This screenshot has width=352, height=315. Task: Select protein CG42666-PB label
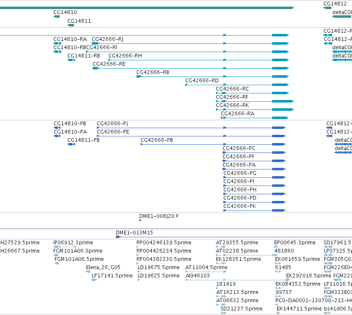click(157, 140)
